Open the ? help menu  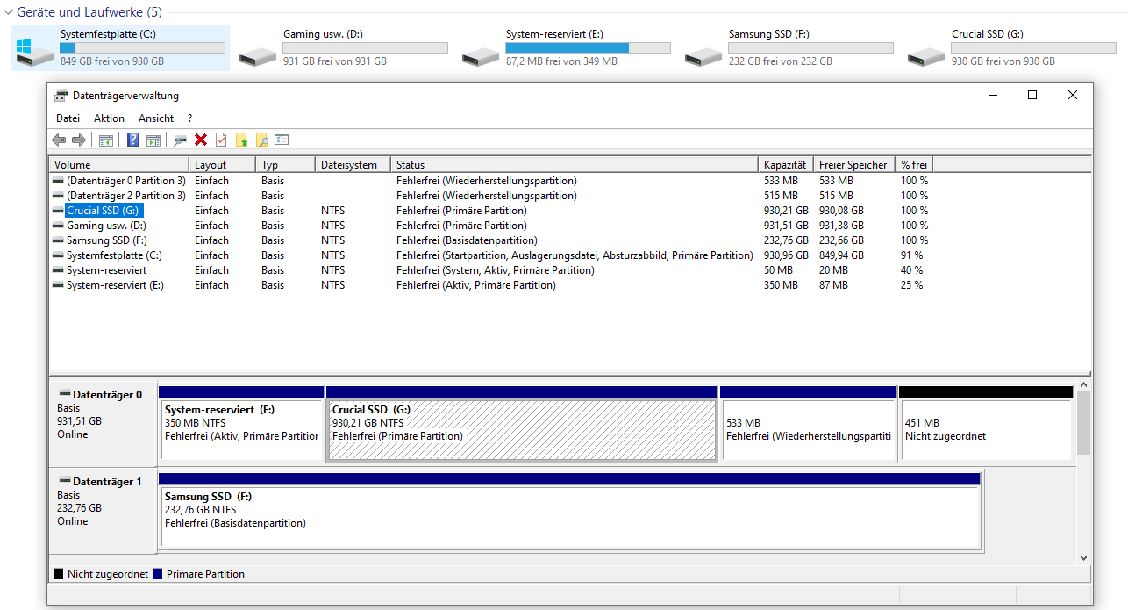point(189,118)
